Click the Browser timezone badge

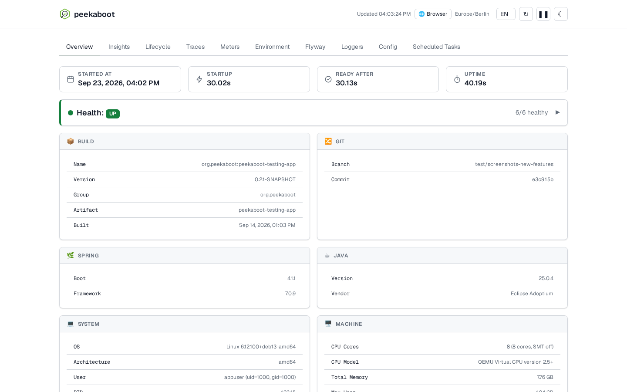(433, 14)
